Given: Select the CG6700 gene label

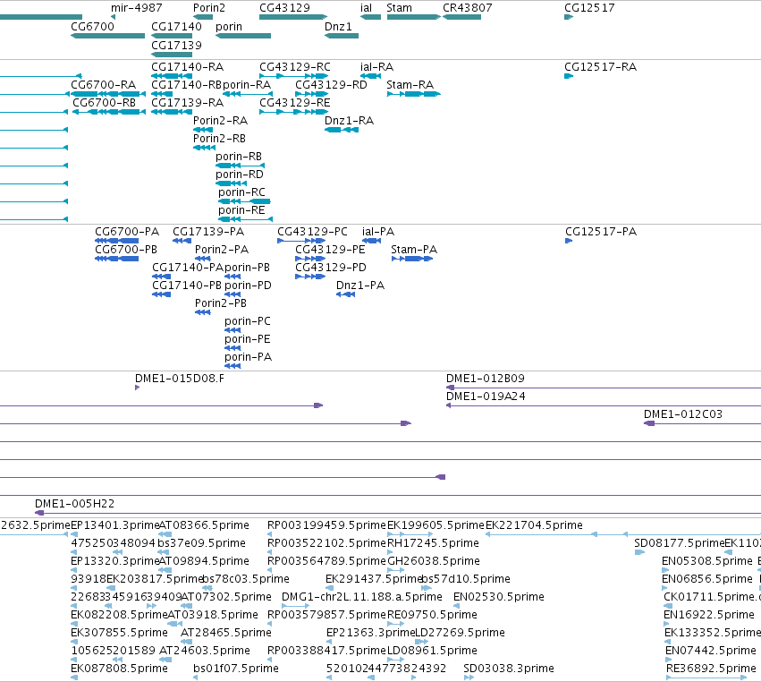Looking at the screenshot, I should [x=92, y=27].
